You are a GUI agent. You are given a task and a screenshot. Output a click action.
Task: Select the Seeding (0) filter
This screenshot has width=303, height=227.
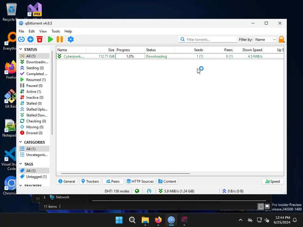coord(34,68)
